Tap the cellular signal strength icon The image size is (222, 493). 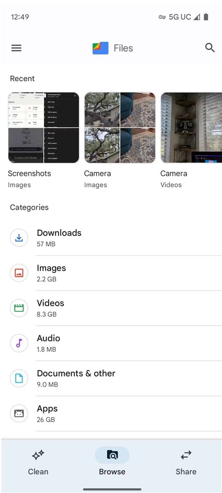pyautogui.click(x=197, y=17)
